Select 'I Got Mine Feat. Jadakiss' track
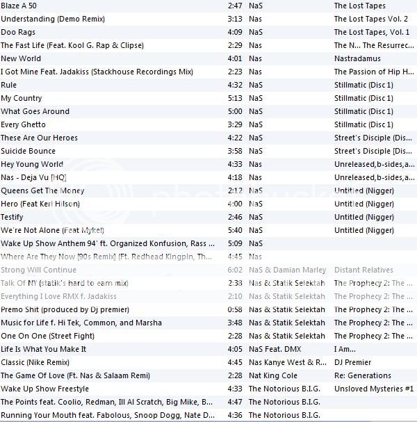This screenshot has width=417, height=422. [x=97, y=72]
